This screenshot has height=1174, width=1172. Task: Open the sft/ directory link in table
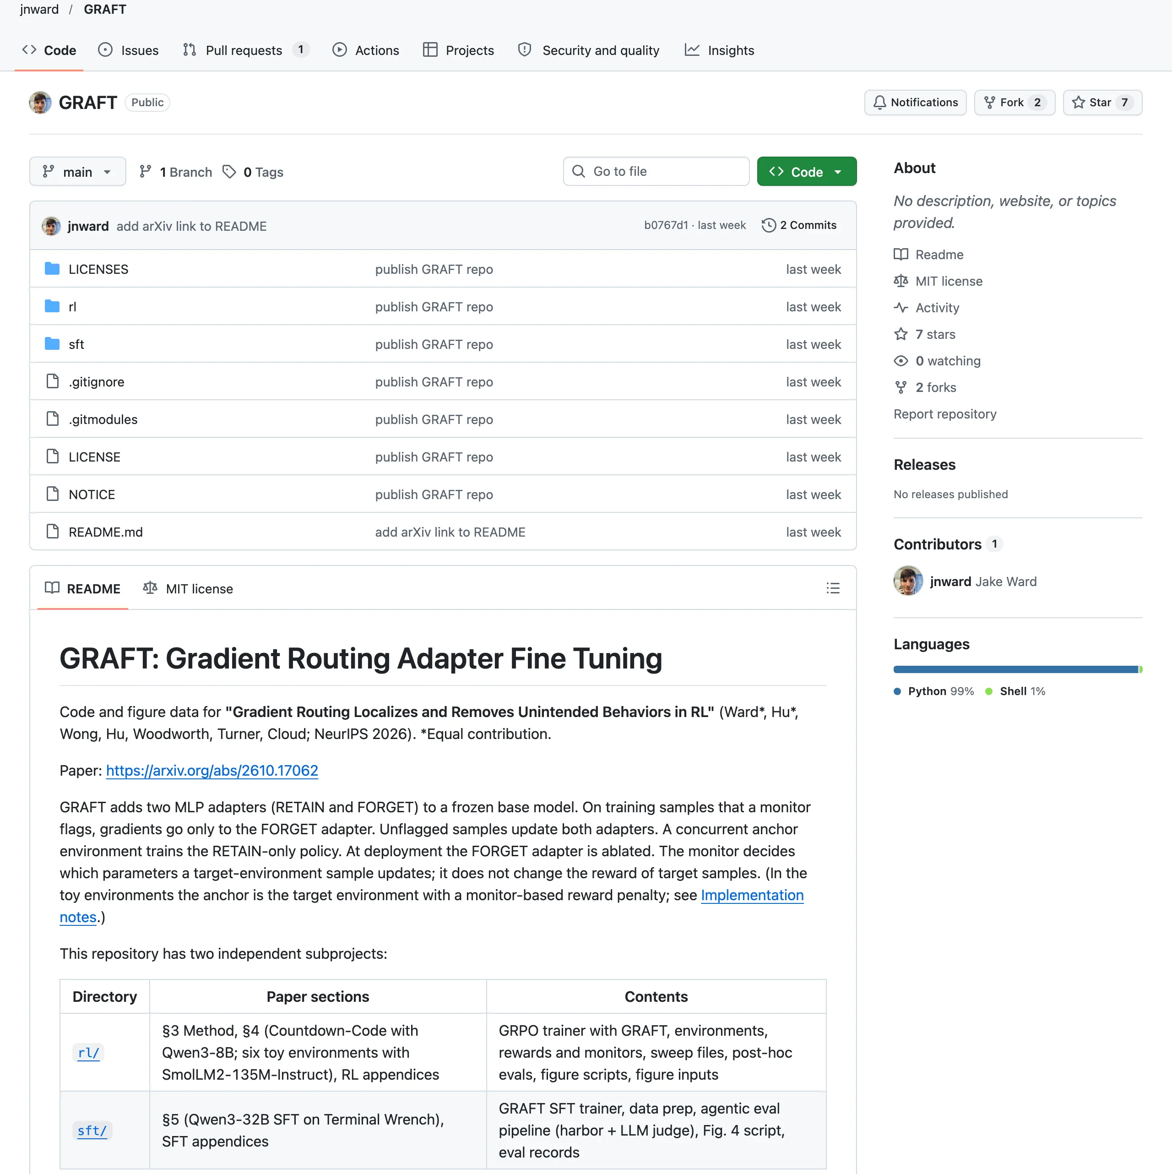pyautogui.click(x=92, y=1130)
